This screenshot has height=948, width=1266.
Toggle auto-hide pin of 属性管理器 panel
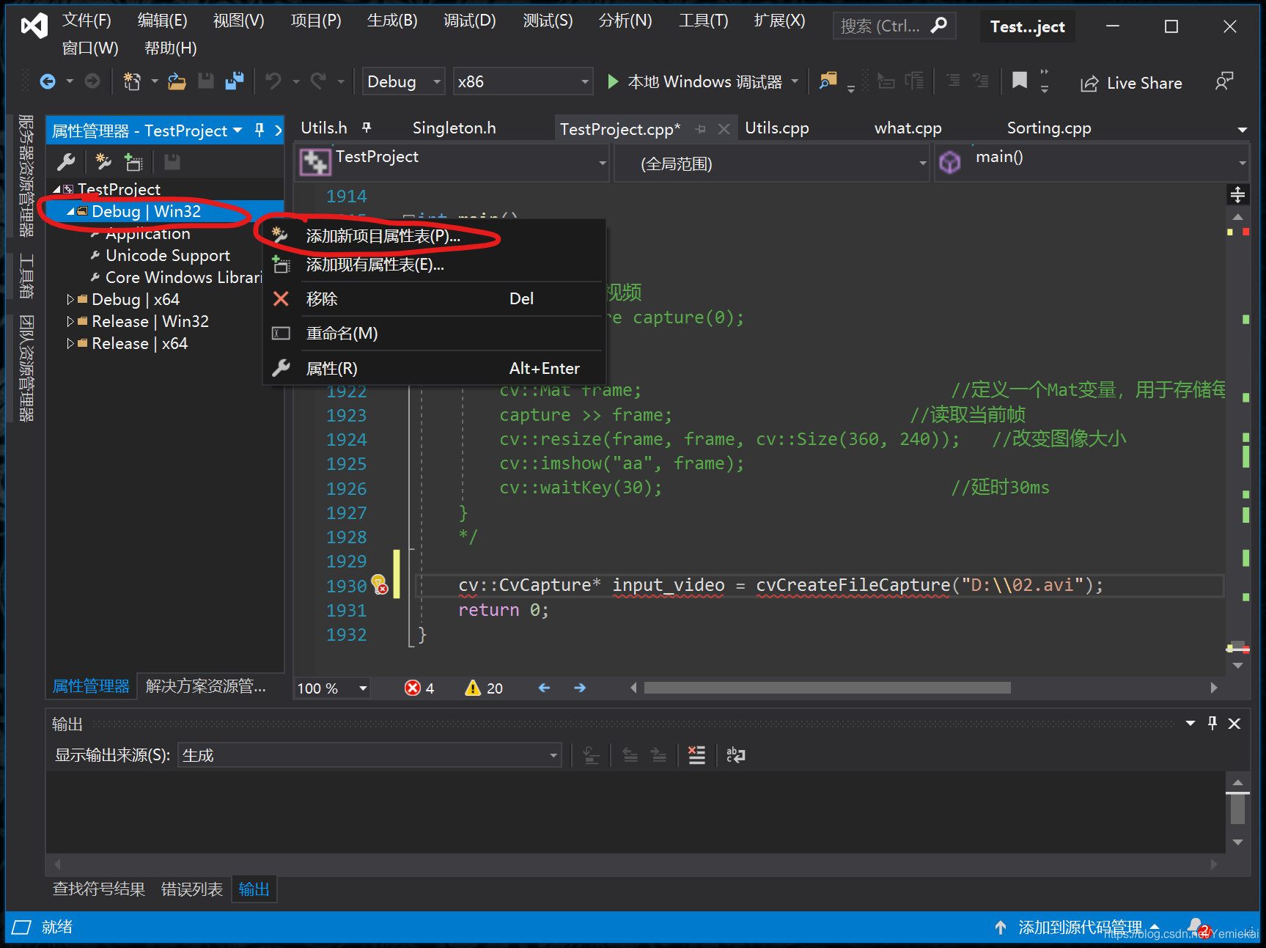tap(259, 131)
